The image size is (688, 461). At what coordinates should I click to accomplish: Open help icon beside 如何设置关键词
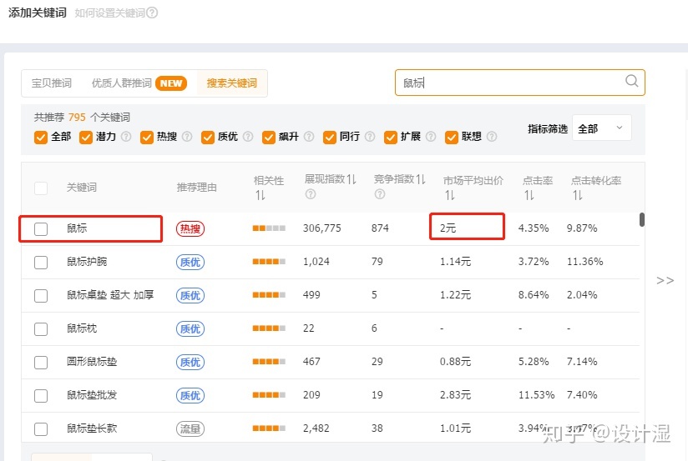click(x=152, y=13)
